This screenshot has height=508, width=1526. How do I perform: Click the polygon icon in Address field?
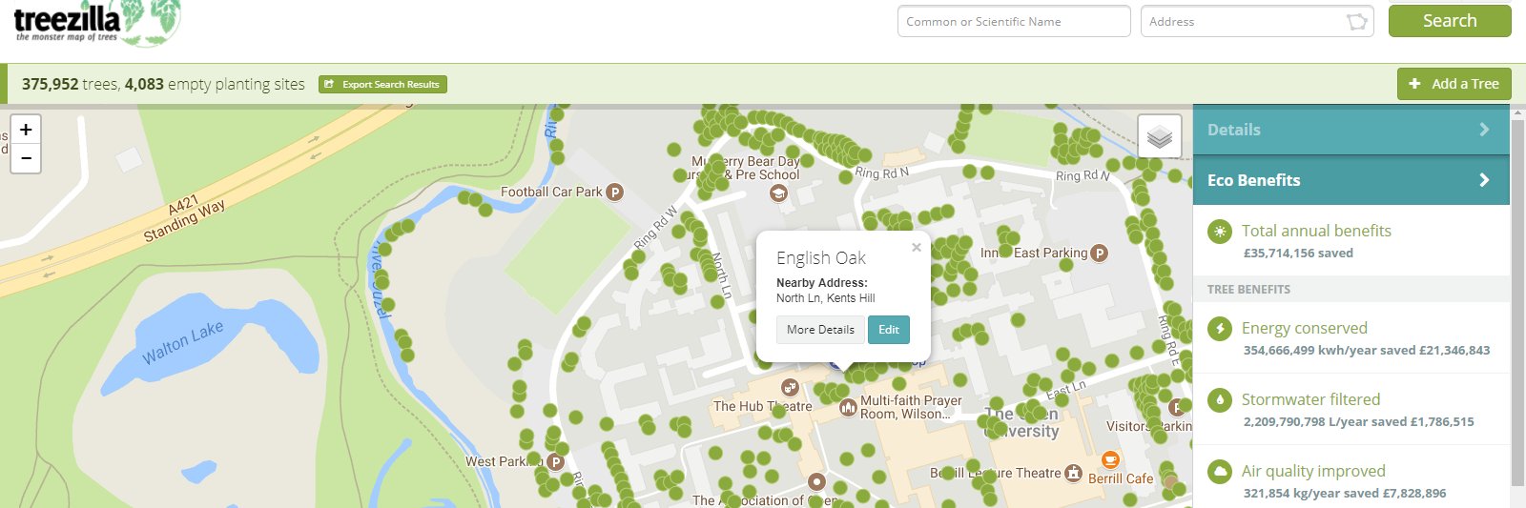pos(1356,21)
